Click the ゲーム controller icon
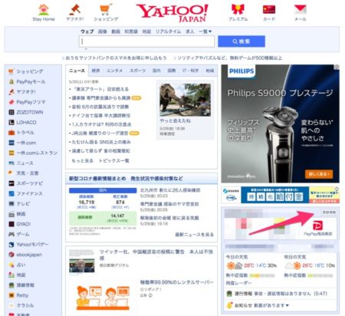 [11, 234]
